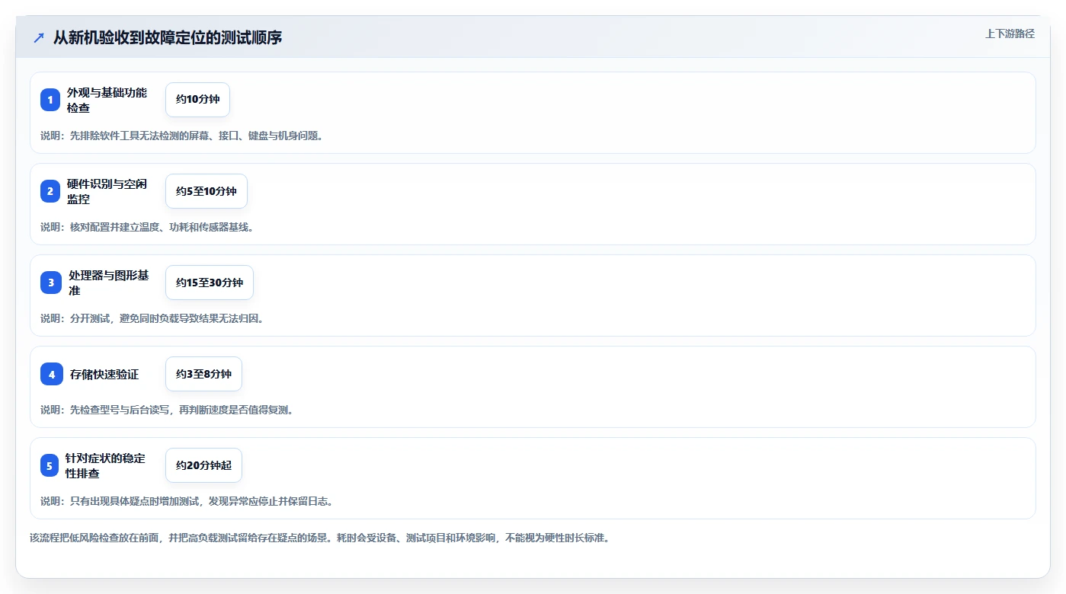The height and width of the screenshot is (594, 1066).
Task: Click the note starting with 先排除软件工具无法检测
Action: coord(181,136)
